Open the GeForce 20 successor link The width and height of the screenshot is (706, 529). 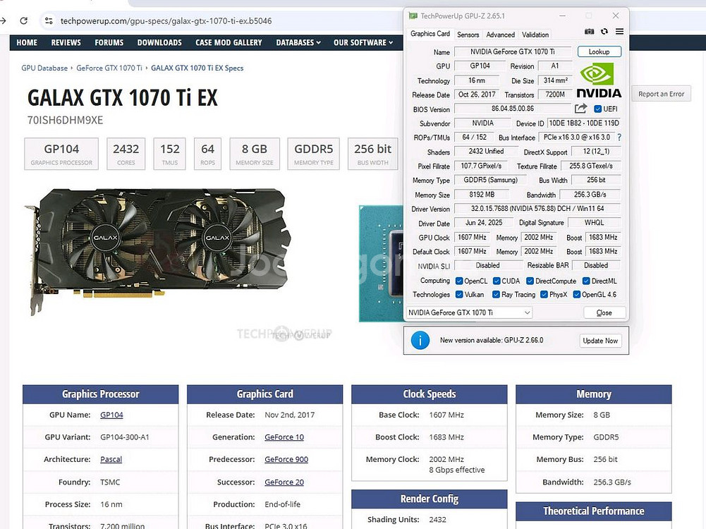click(x=284, y=482)
